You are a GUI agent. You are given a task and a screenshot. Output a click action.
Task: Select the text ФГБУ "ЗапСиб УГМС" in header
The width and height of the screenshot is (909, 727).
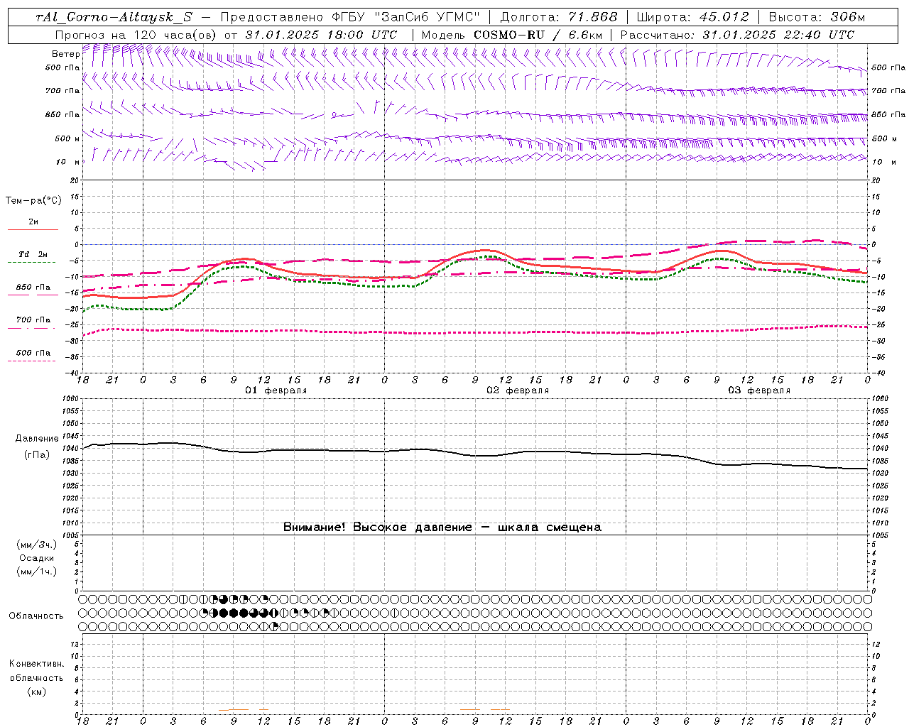406,17
